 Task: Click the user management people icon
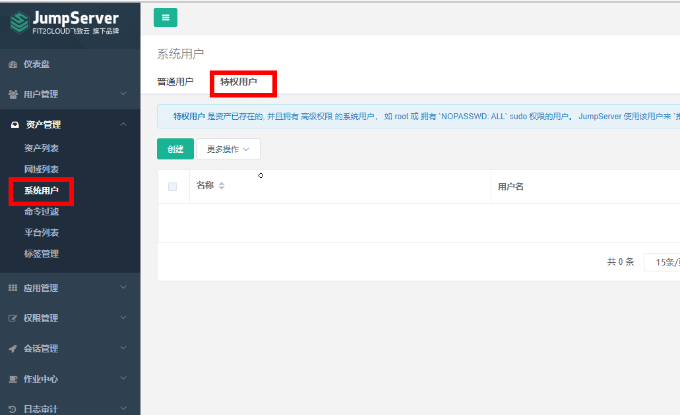tap(13, 94)
